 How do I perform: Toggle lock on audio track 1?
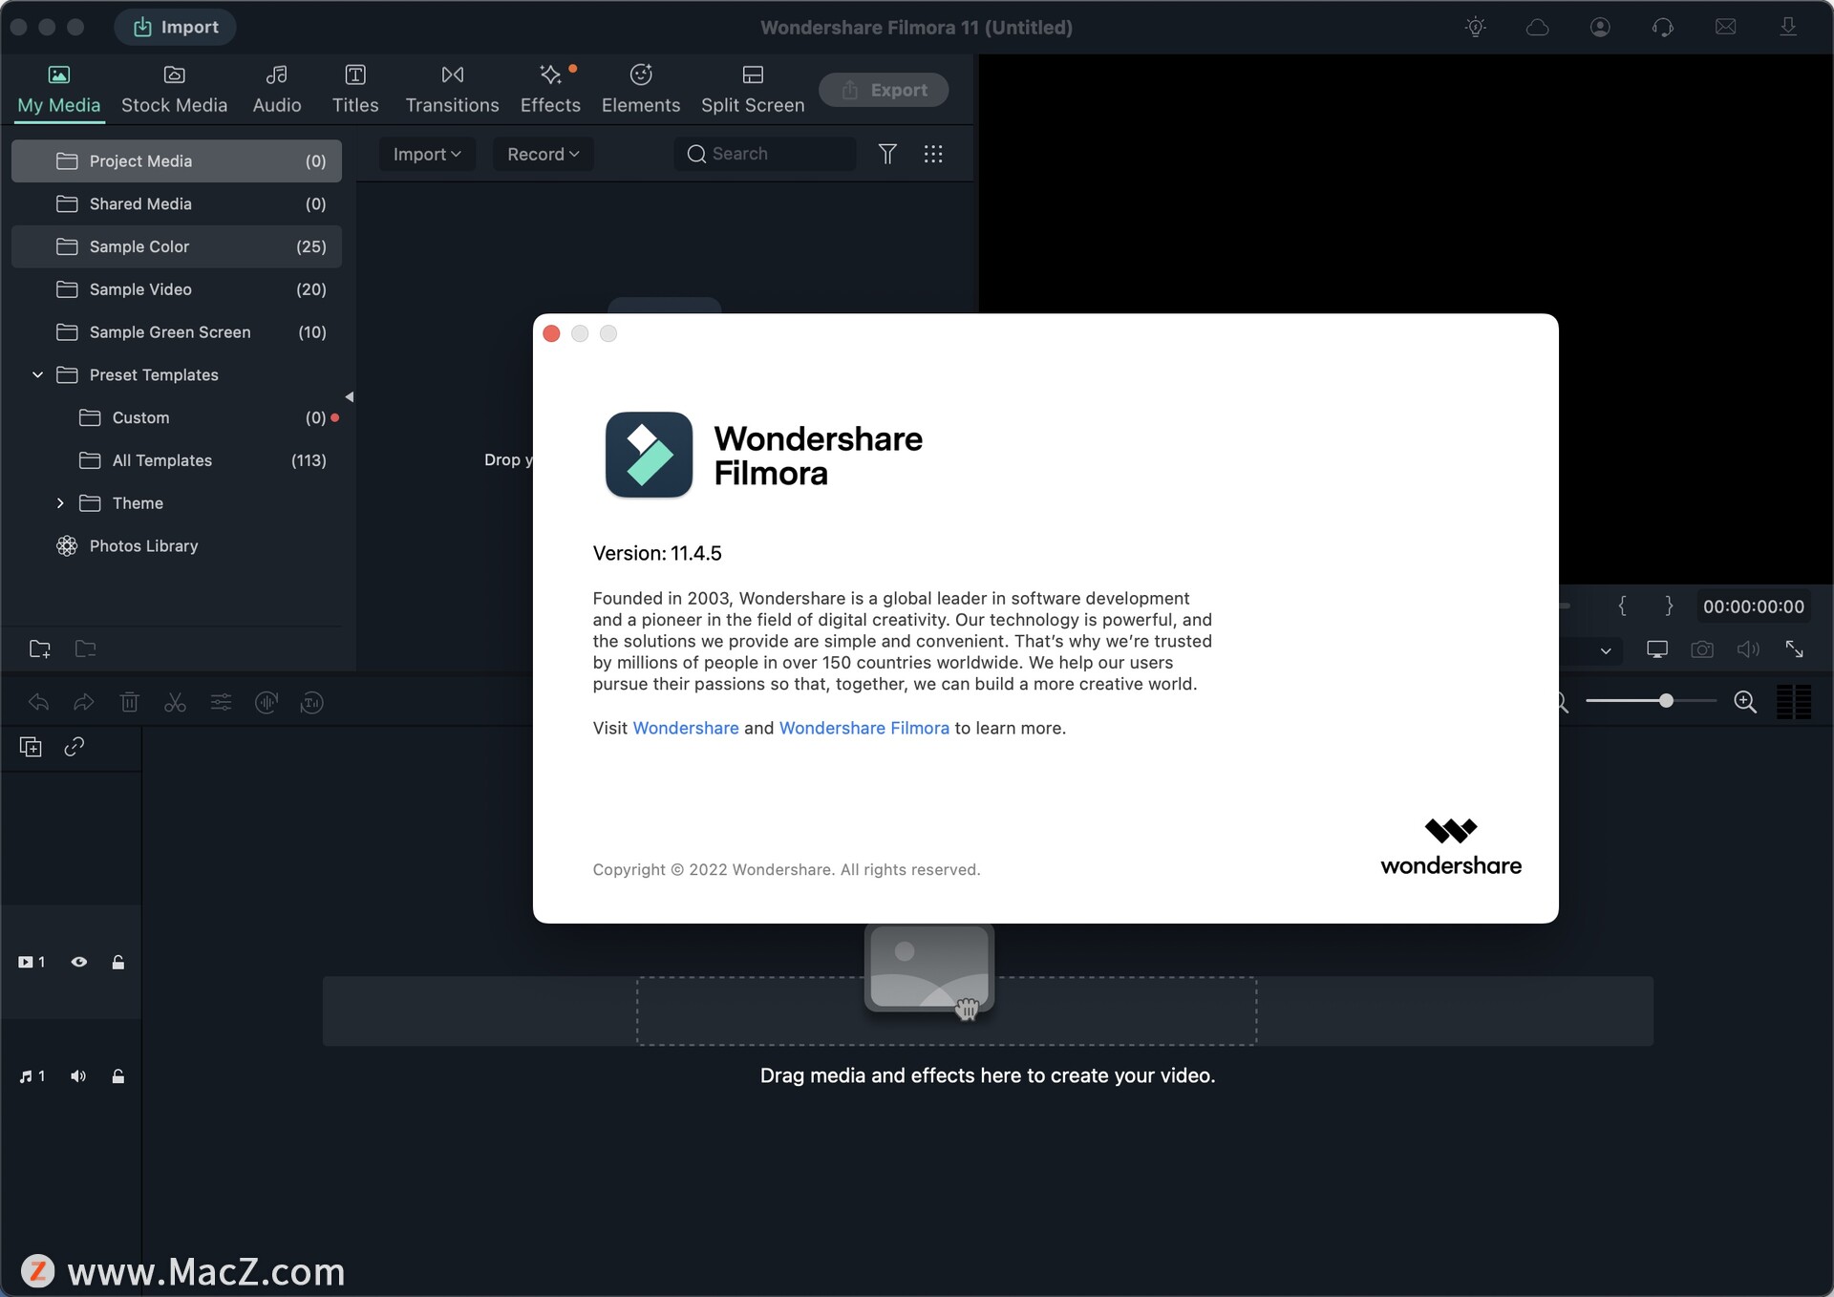pos(118,1076)
